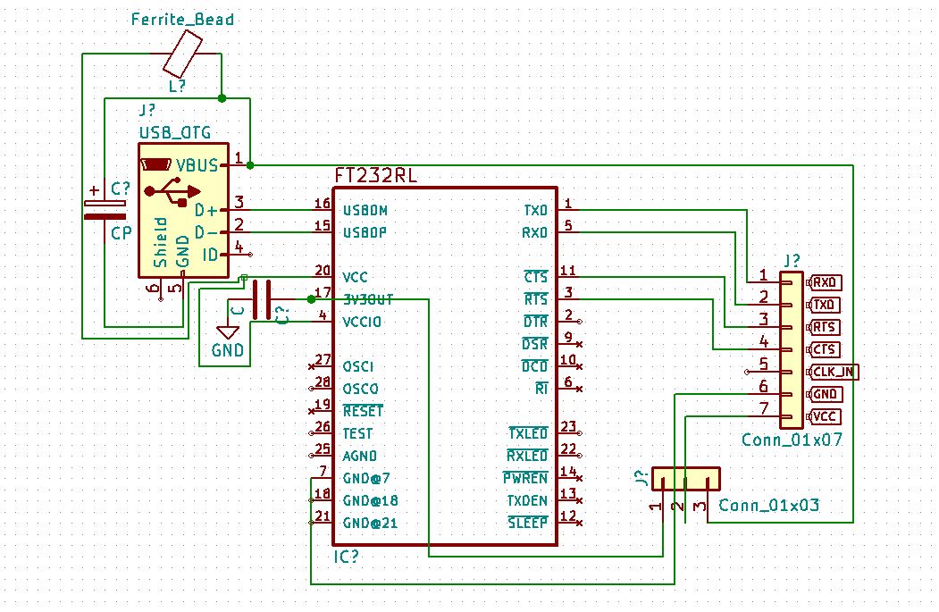Screen dimensions: 939x612
Task: Select the CLK_IN hierarchical label
Action: pos(833,372)
